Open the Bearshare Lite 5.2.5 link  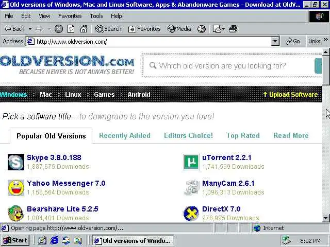62,209
